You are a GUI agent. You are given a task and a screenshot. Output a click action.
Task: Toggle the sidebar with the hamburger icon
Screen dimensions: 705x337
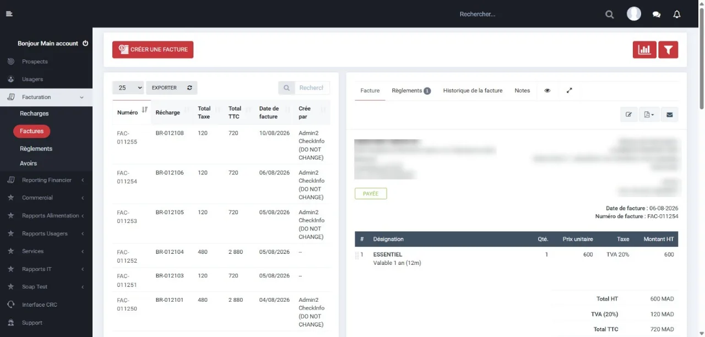[9, 14]
